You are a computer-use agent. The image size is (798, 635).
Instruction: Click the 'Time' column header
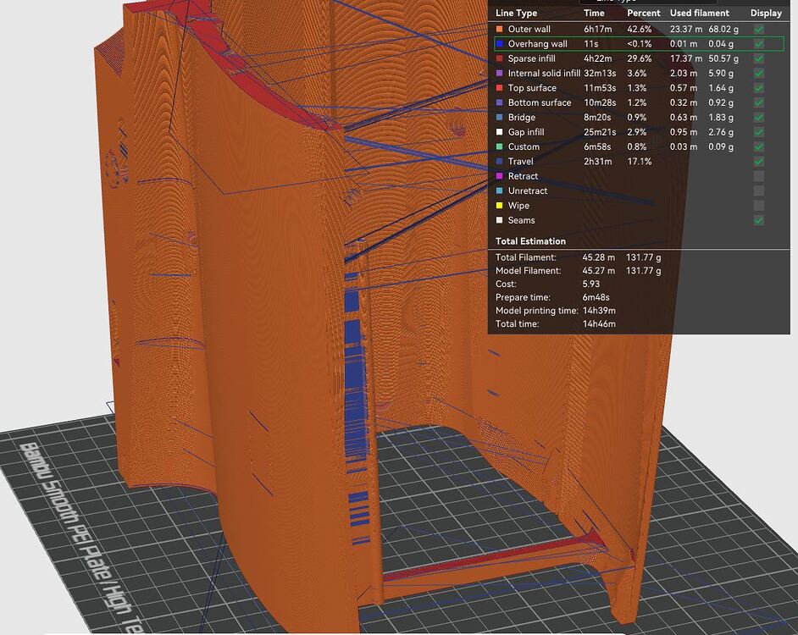(594, 14)
